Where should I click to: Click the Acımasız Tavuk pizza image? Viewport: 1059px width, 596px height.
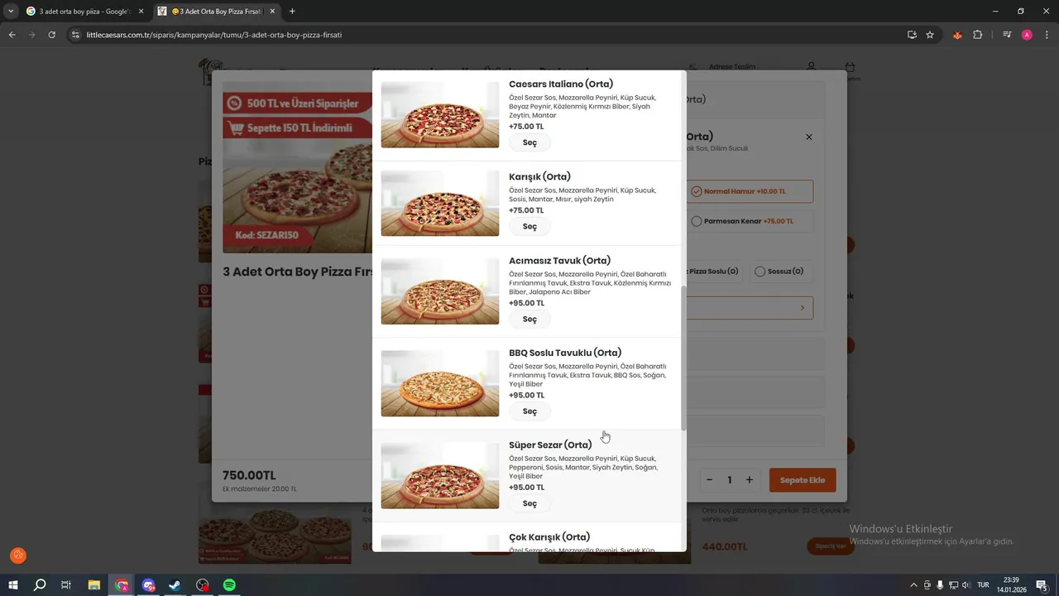pyautogui.click(x=440, y=291)
